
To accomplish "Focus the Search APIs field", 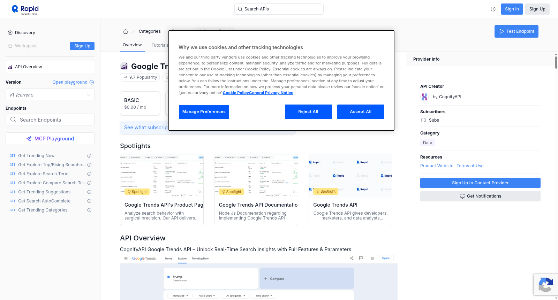I will click(x=279, y=9).
